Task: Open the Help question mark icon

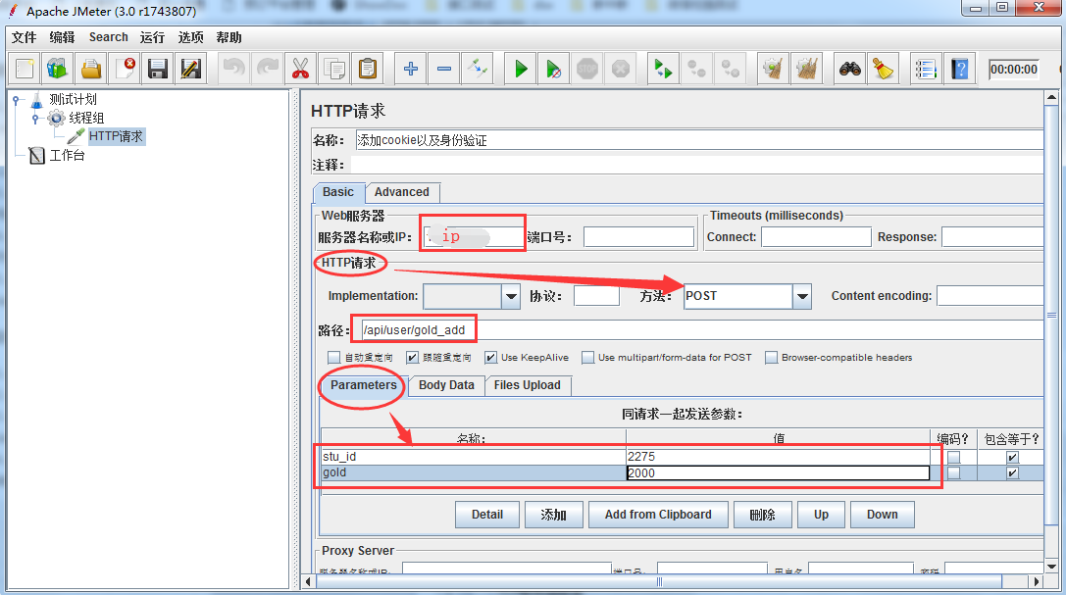Action: tap(959, 69)
